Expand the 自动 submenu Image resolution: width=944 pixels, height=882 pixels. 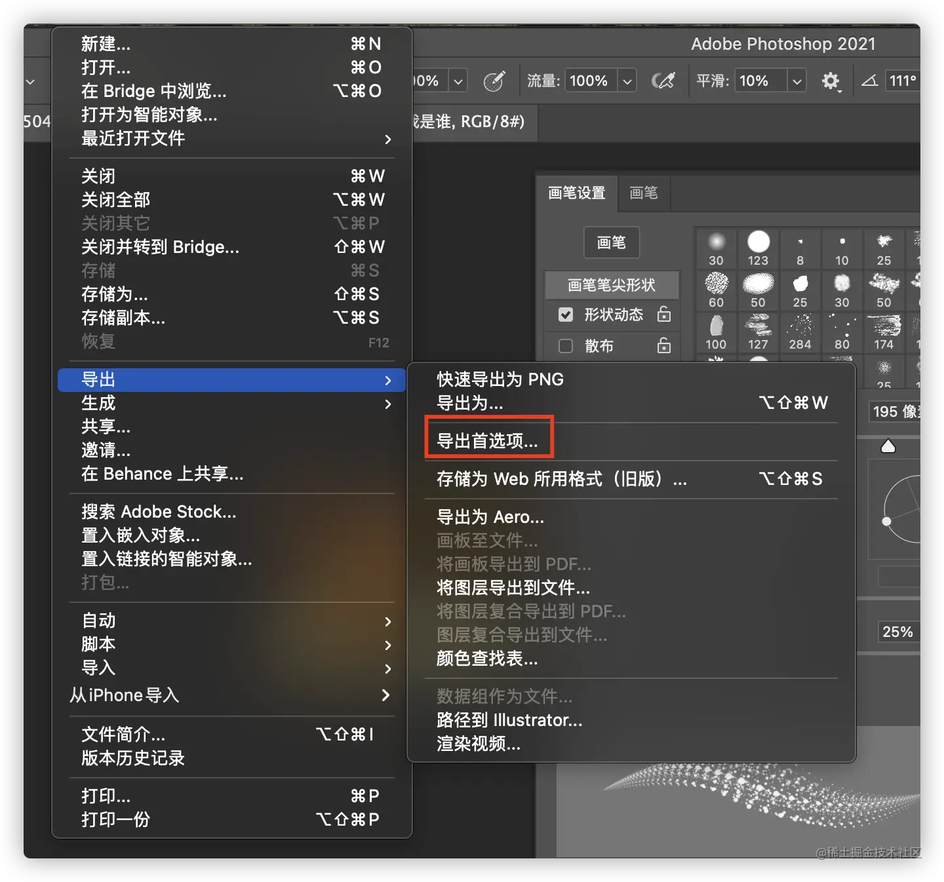231,621
